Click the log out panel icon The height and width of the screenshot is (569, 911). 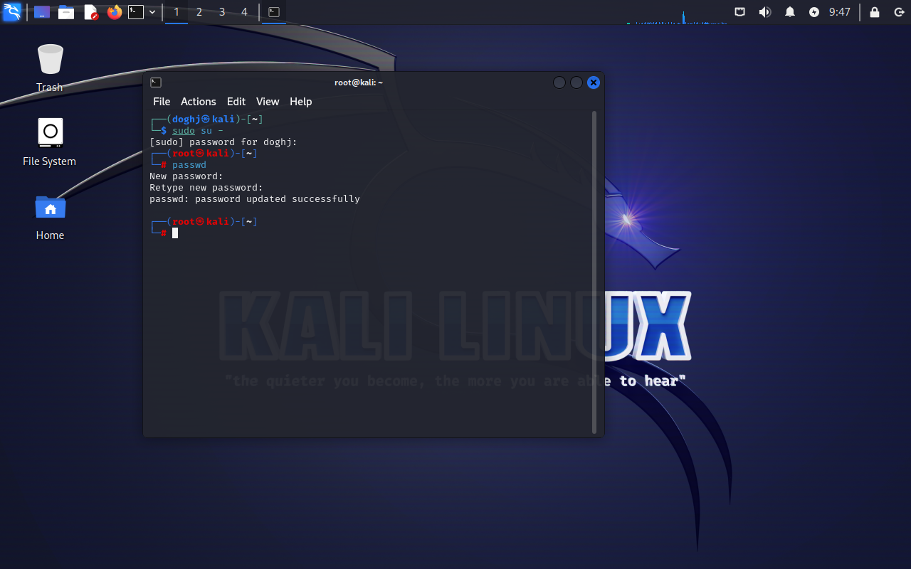click(898, 12)
